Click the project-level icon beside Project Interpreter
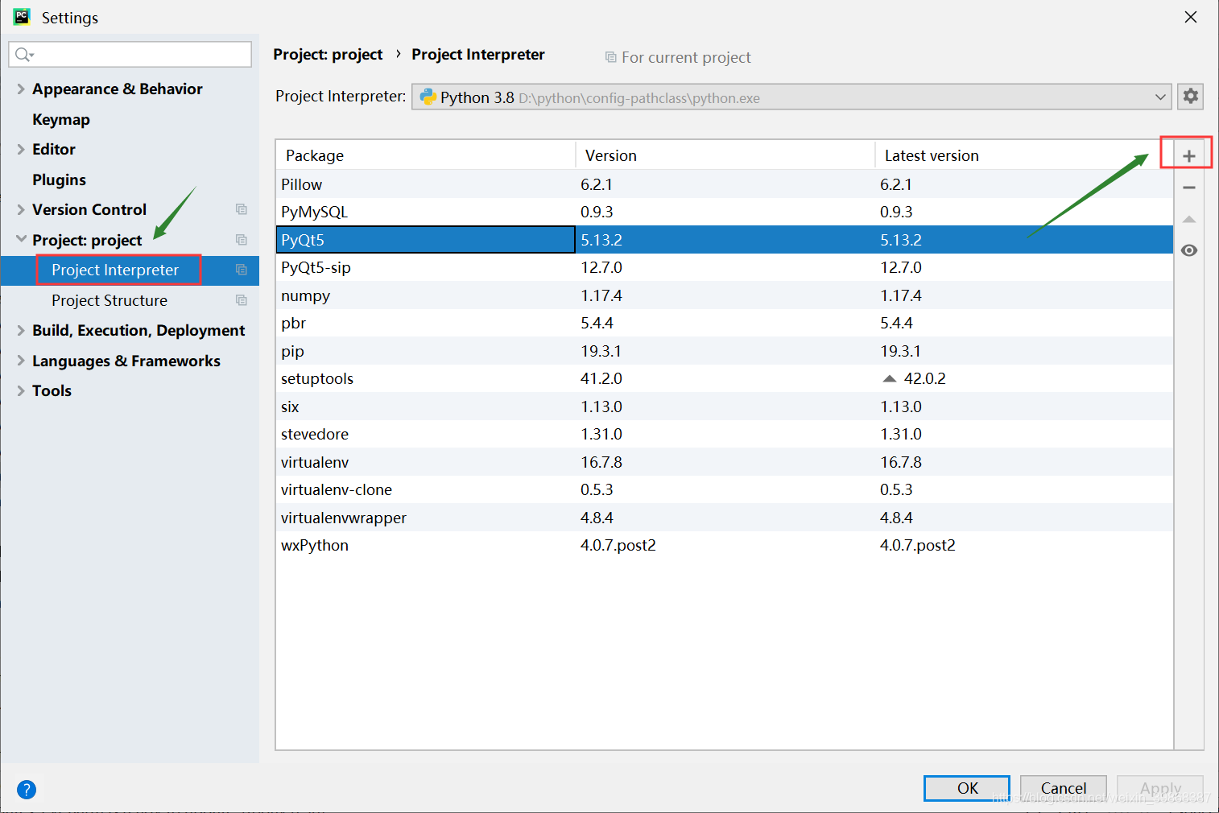Viewport: 1219px width, 813px height. click(x=241, y=270)
